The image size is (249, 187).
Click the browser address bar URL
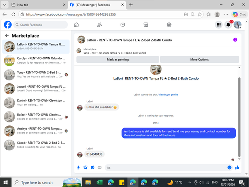click(x=71, y=14)
